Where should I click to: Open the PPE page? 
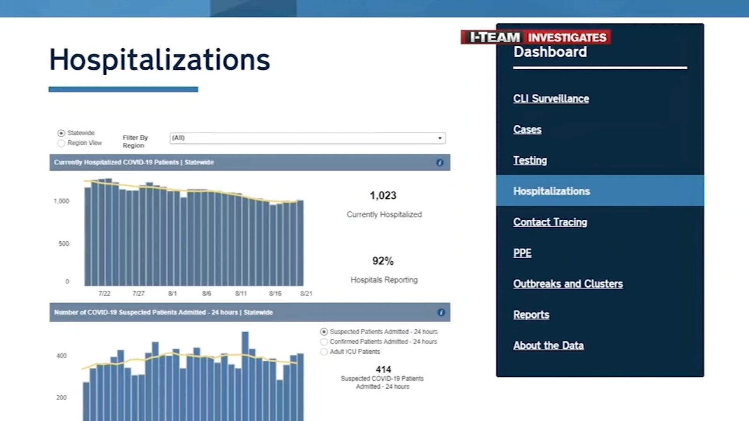pos(522,253)
